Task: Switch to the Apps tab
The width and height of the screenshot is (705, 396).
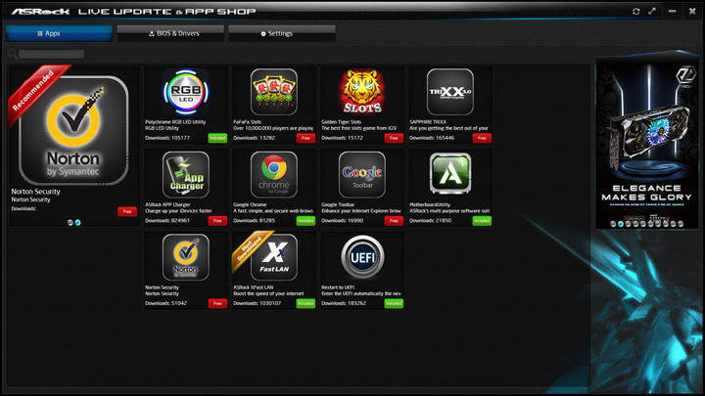Action: 59,33
